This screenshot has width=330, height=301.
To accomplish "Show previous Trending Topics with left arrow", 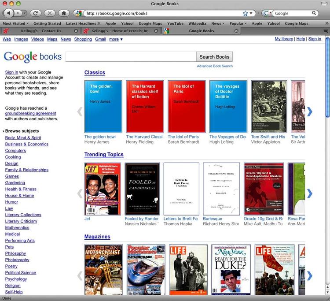I will click(80, 193).
